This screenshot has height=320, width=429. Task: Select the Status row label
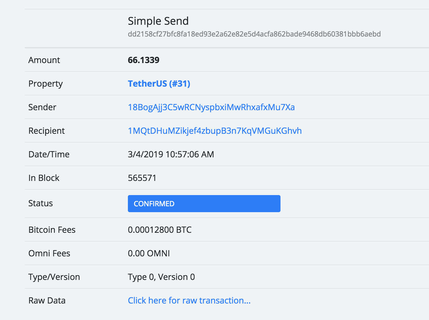pos(41,203)
